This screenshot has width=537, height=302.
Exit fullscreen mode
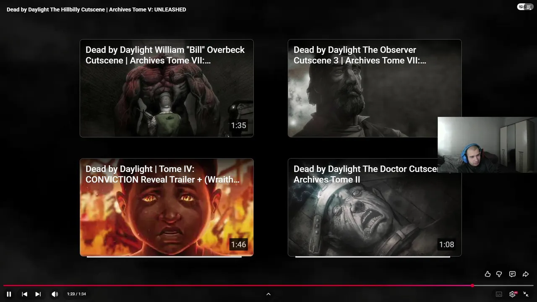526,294
